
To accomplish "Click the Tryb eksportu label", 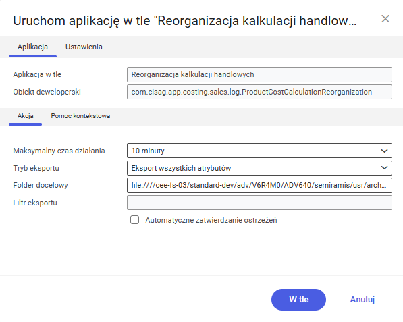I will (x=36, y=168).
